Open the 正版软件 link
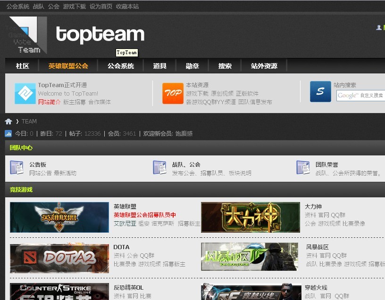The width and height of the screenshot is (385, 300). tap(247, 94)
